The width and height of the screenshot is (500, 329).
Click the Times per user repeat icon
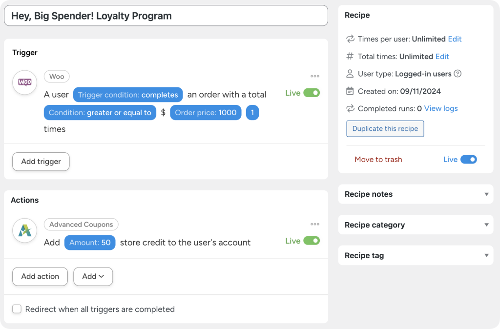(x=350, y=39)
